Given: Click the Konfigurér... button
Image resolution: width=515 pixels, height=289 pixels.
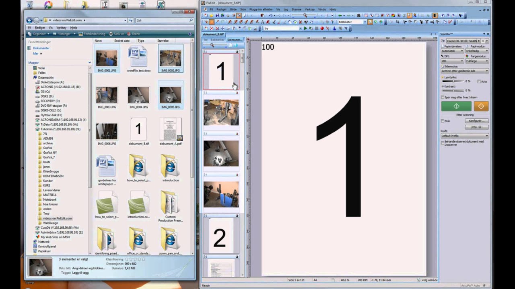Looking at the screenshot, I should (477, 121).
